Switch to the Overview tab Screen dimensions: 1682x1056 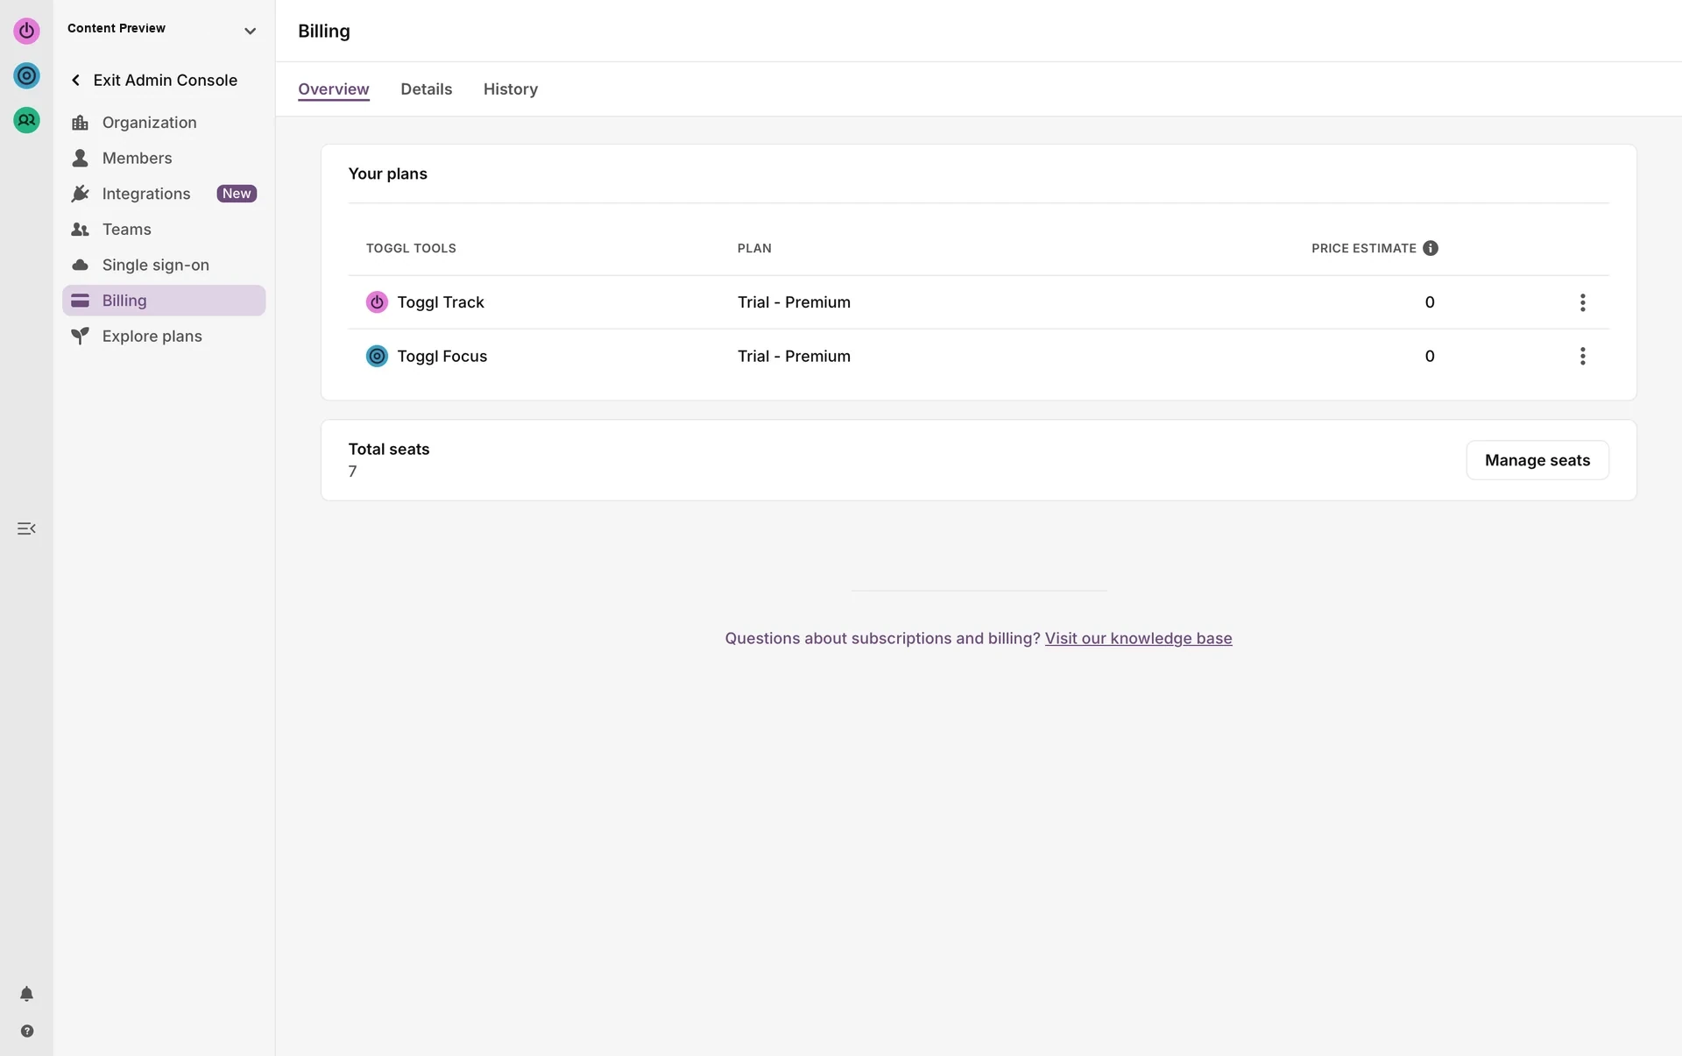coord(334,89)
